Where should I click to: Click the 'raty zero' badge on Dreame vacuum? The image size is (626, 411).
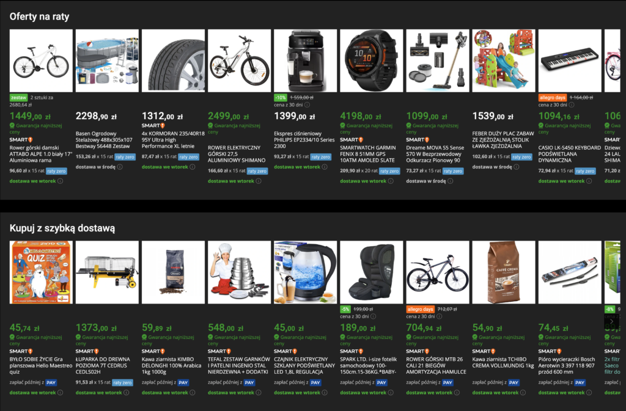[453, 172]
